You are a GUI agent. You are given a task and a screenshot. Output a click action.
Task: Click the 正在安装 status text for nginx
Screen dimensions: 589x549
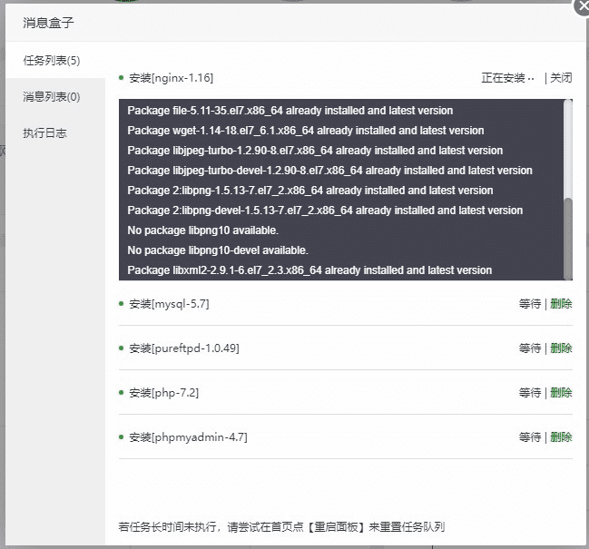504,78
